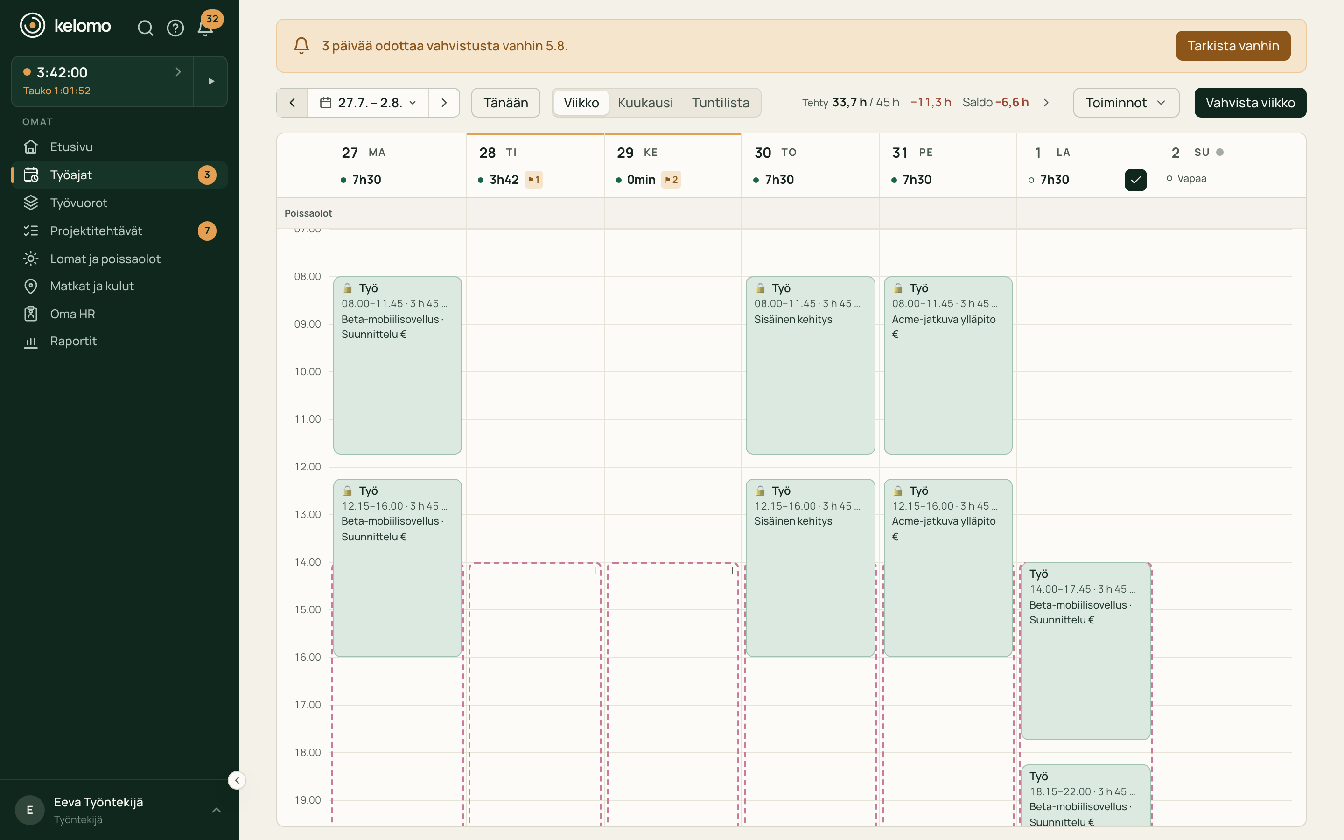Switch to the Kuukausi view tab
This screenshot has width=1344, height=840.
645,103
